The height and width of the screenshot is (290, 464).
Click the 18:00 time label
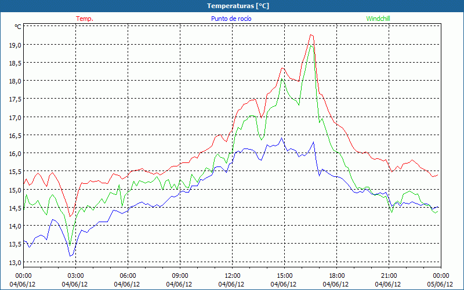pyautogui.click(x=337, y=276)
